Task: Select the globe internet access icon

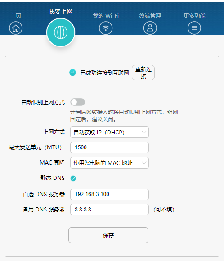Action: point(61,32)
